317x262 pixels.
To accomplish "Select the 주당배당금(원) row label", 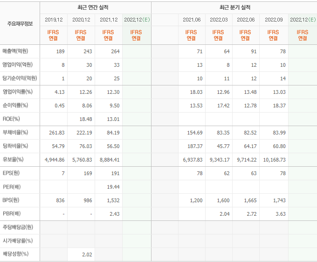I will 18,227.
